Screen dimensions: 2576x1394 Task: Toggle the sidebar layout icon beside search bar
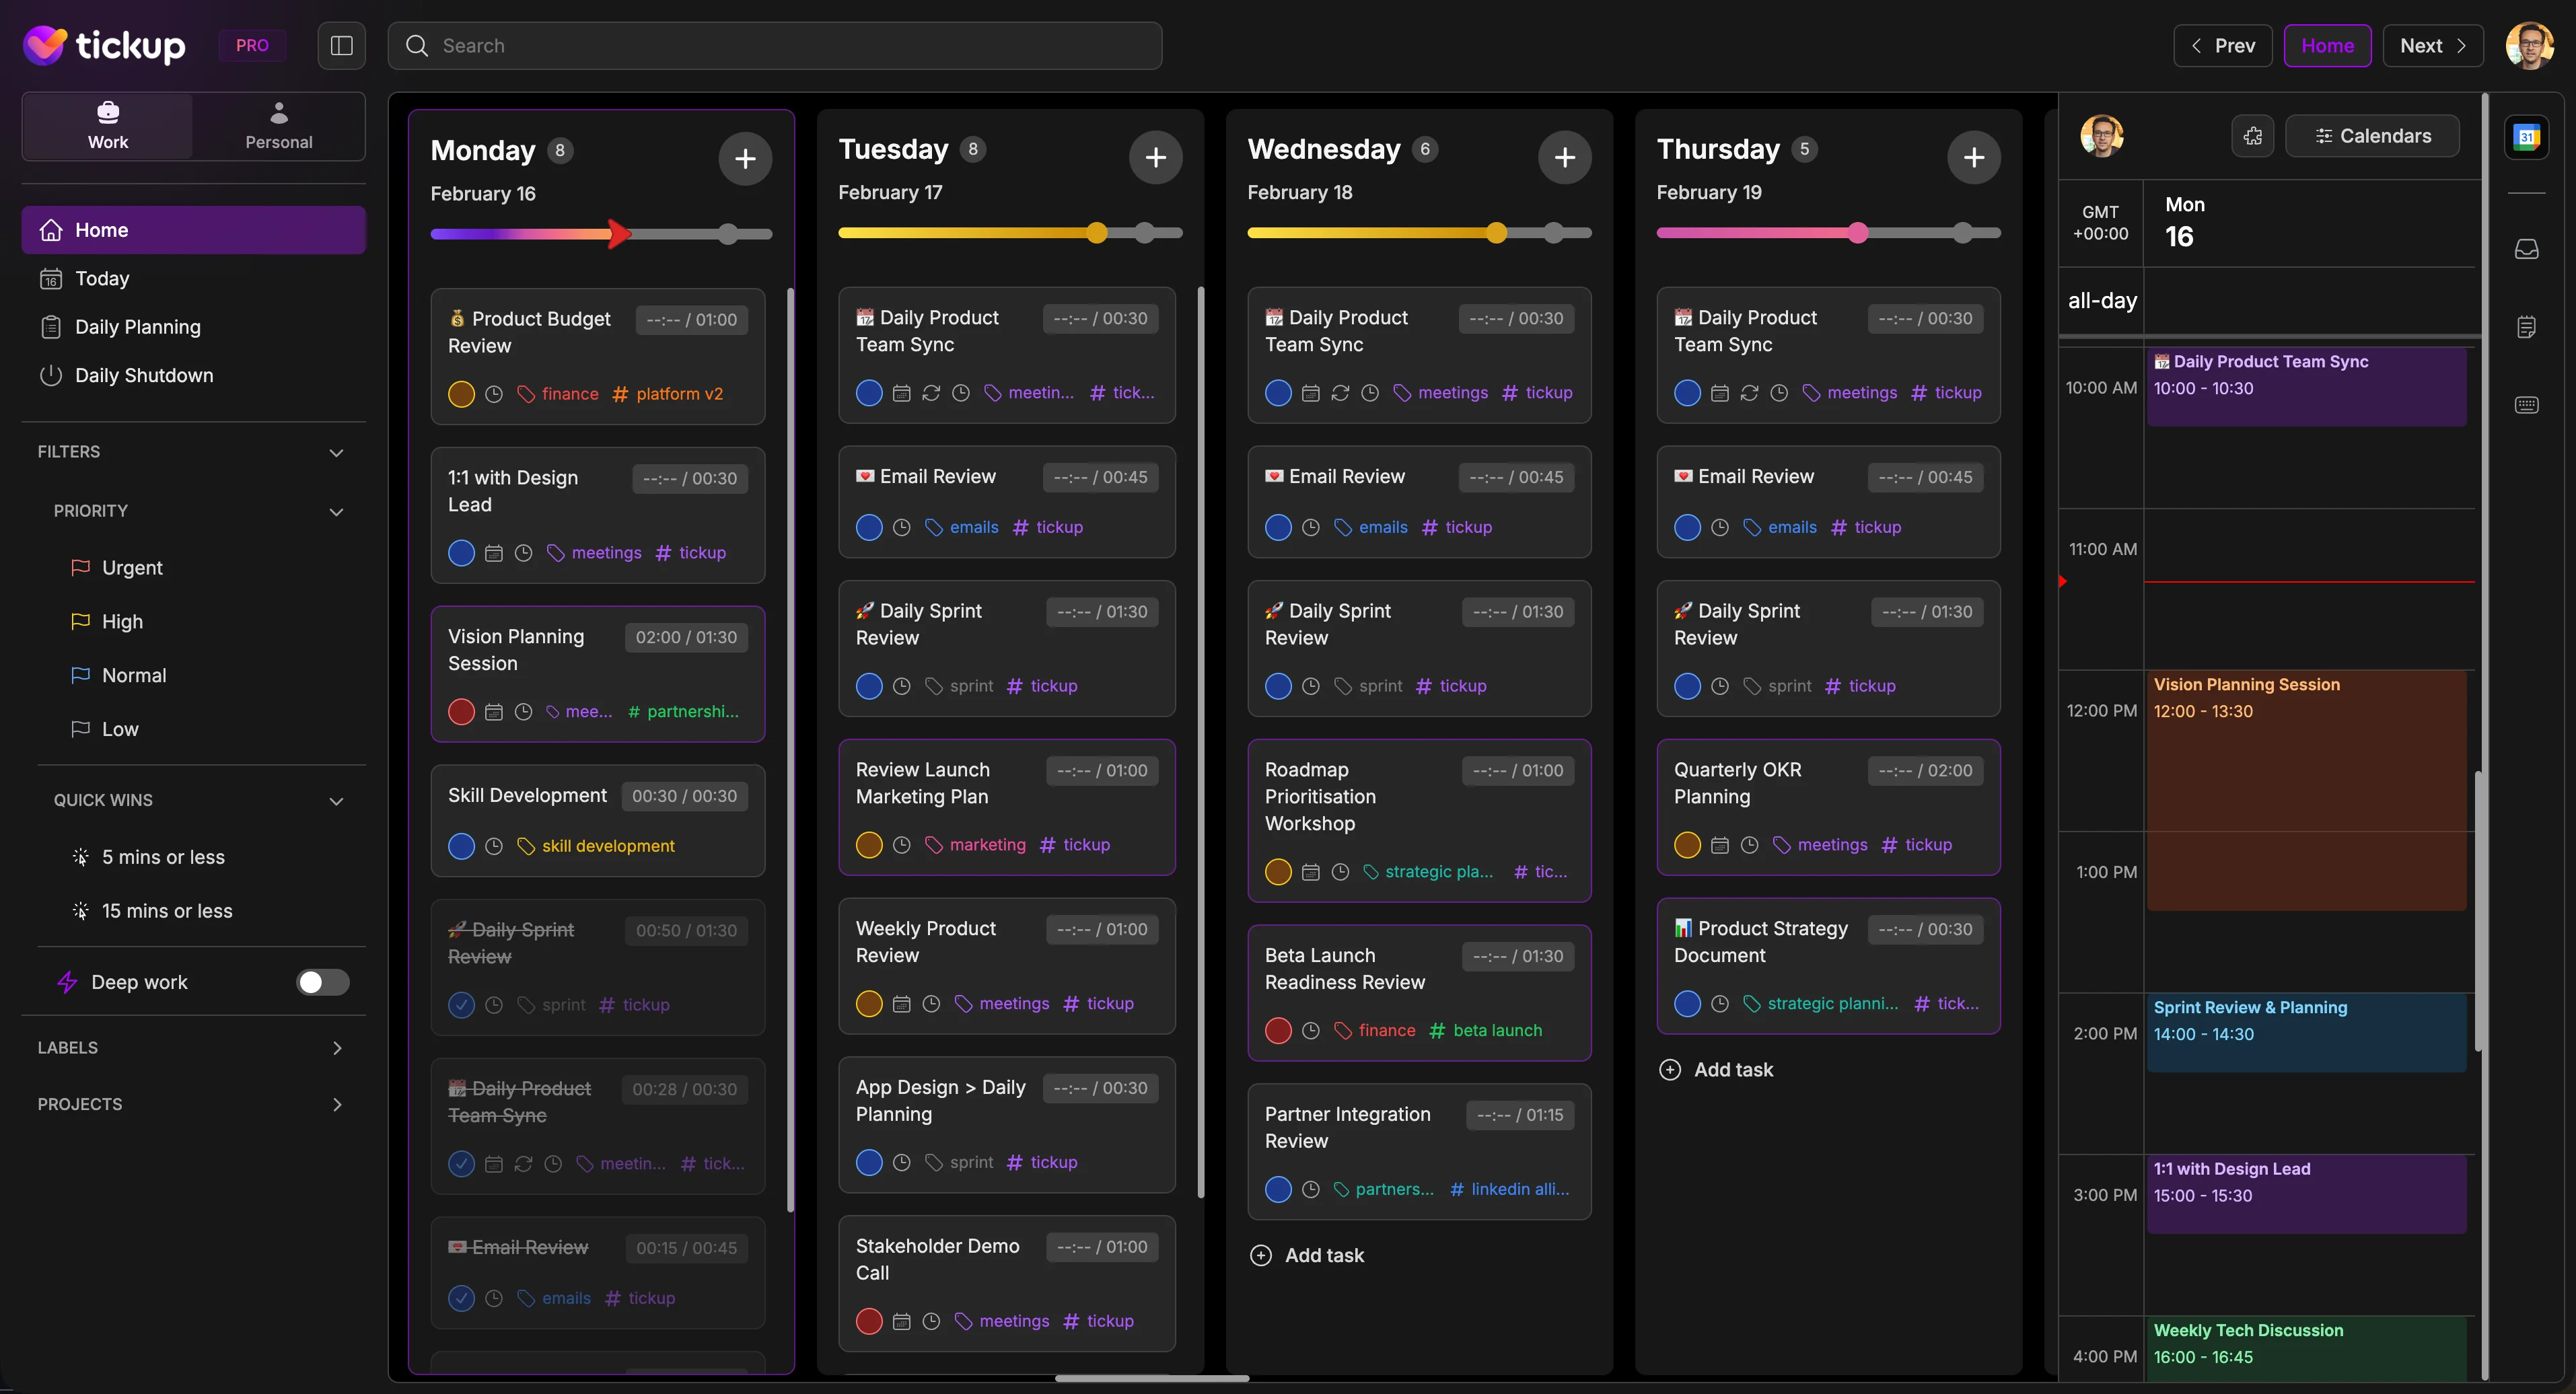(x=341, y=45)
